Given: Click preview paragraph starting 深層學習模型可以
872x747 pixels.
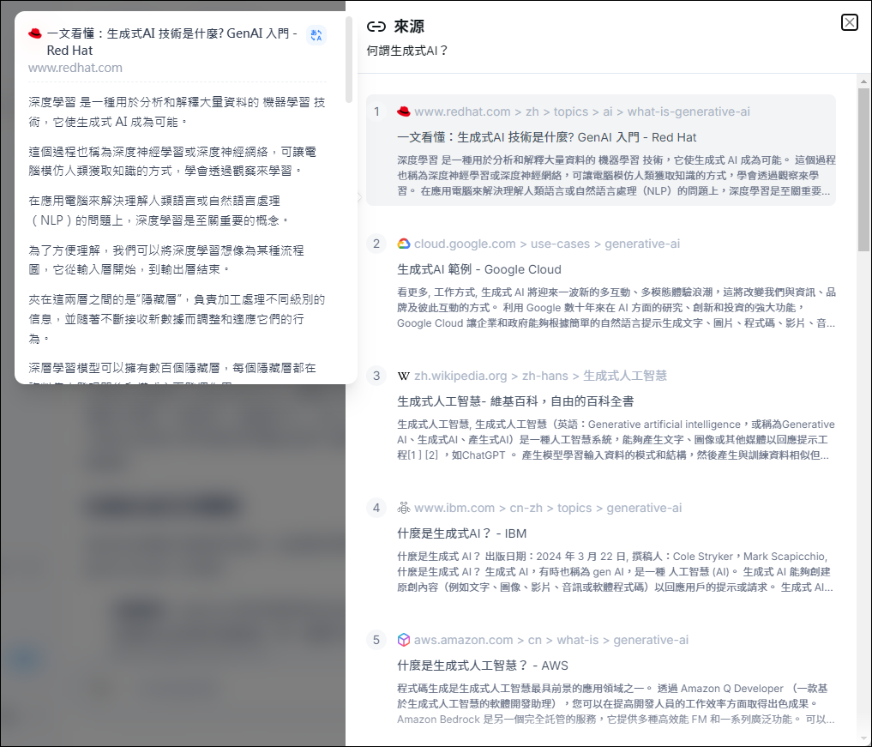Looking at the screenshot, I should 172,372.
